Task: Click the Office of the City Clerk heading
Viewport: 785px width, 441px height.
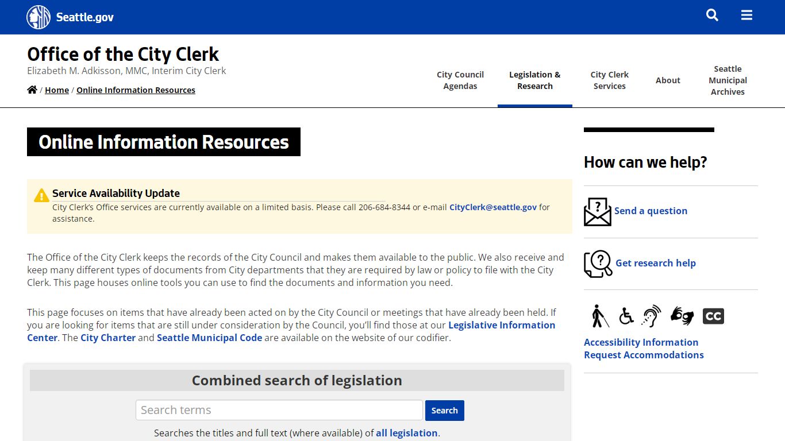Action: [123, 54]
